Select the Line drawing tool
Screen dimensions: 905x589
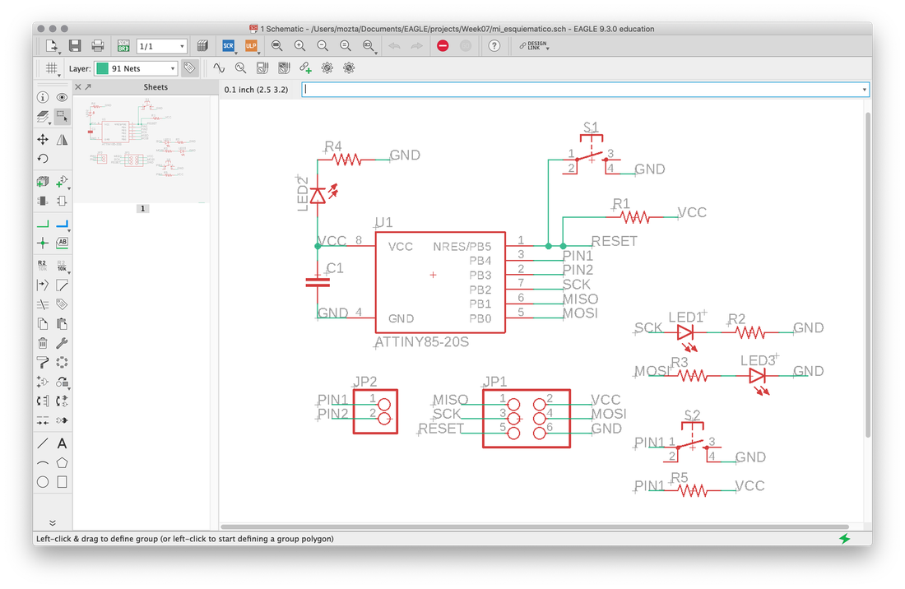pos(43,443)
